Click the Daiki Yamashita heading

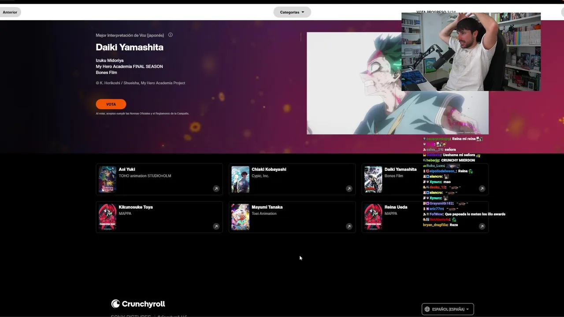[x=130, y=47]
